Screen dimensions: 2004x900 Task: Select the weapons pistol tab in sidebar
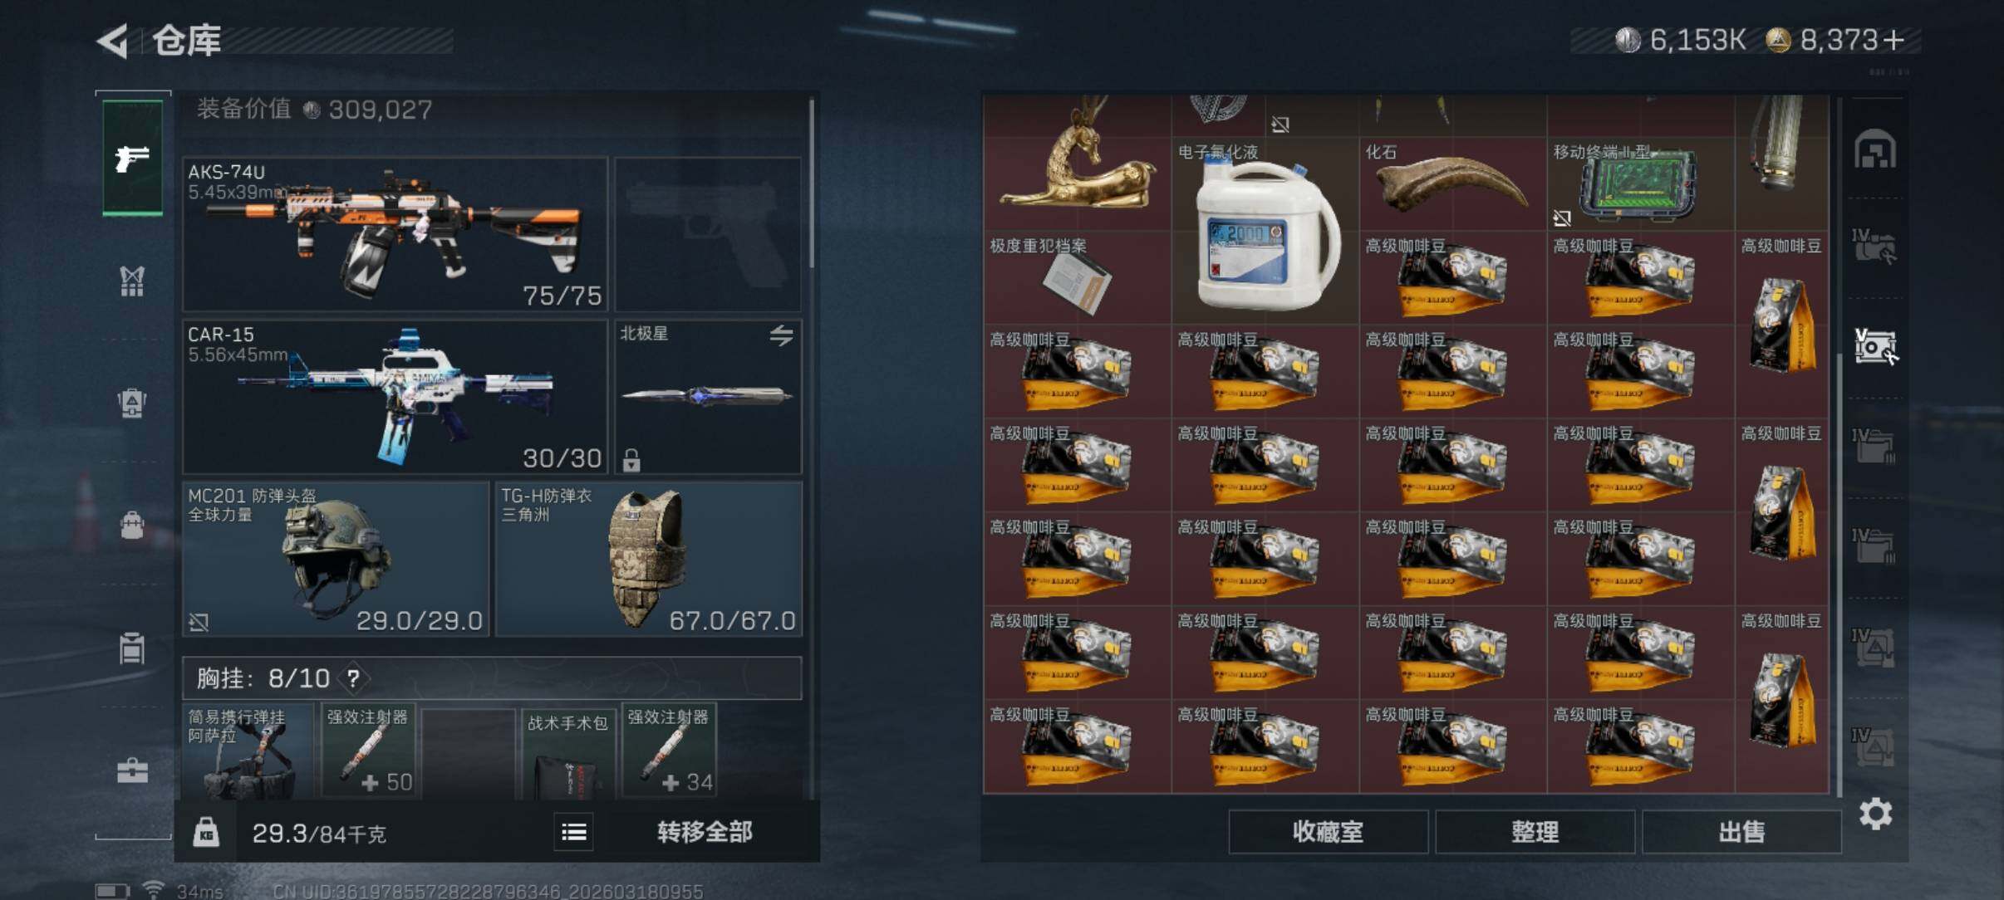tap(133, 157)
